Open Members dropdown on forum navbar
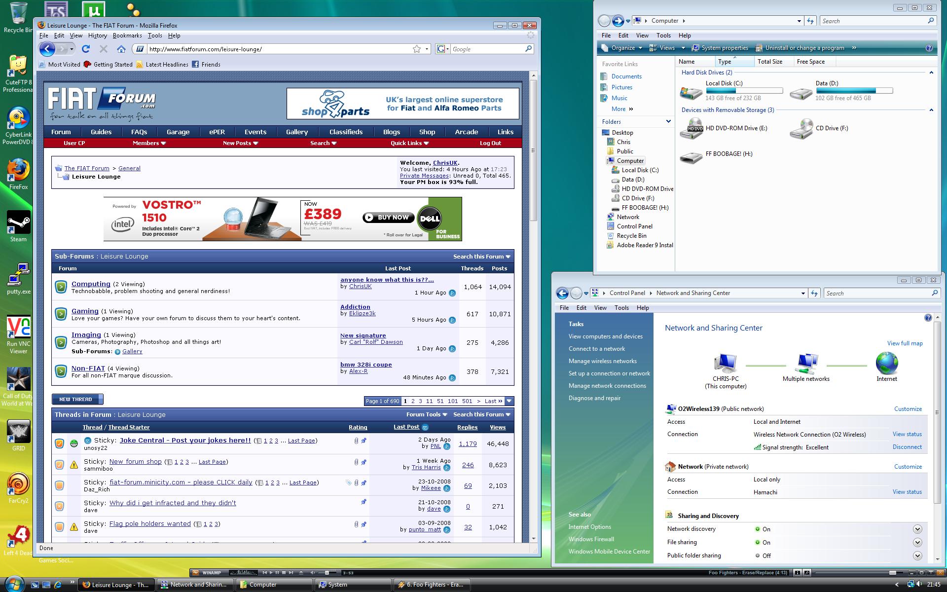This screenshot has width=947, height=592. 149,143
